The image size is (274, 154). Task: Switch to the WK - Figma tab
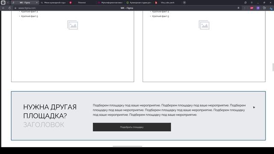coord(25,3)
